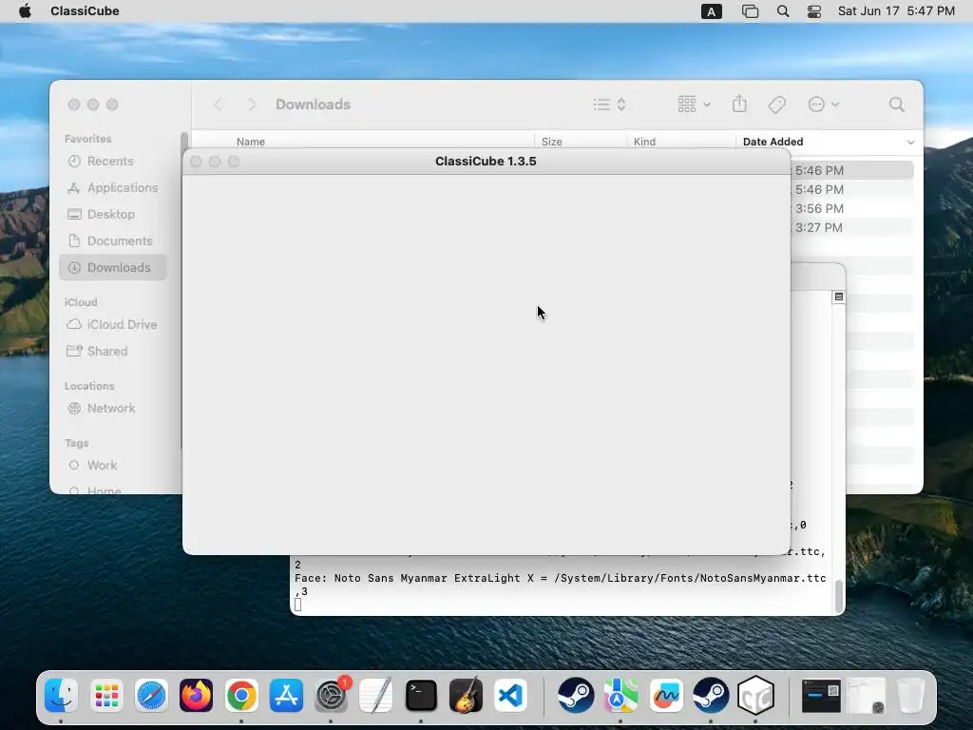Sort by the Name column header
The width and height of the screenshot is (973, 730).
pos(251,142)
